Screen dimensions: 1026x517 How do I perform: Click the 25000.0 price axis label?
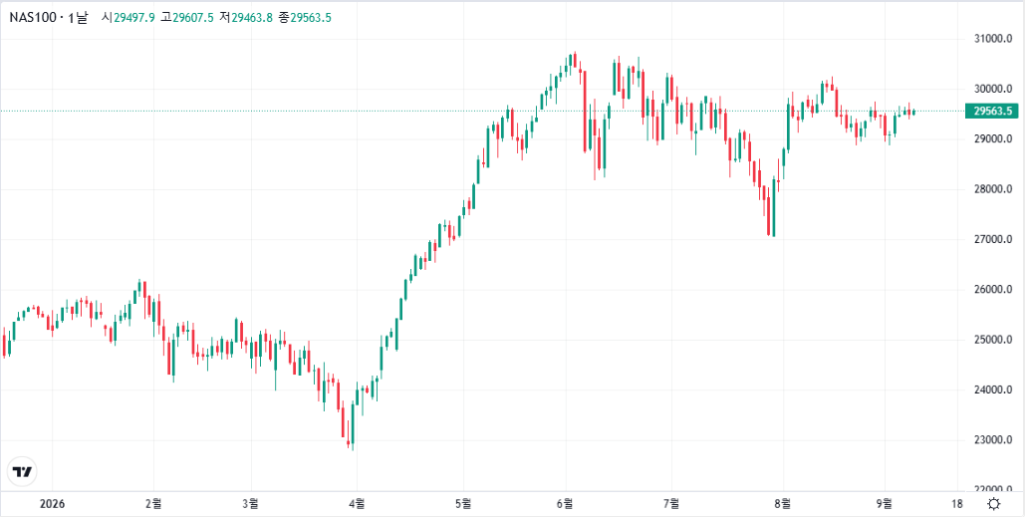[x=991, y=341]
